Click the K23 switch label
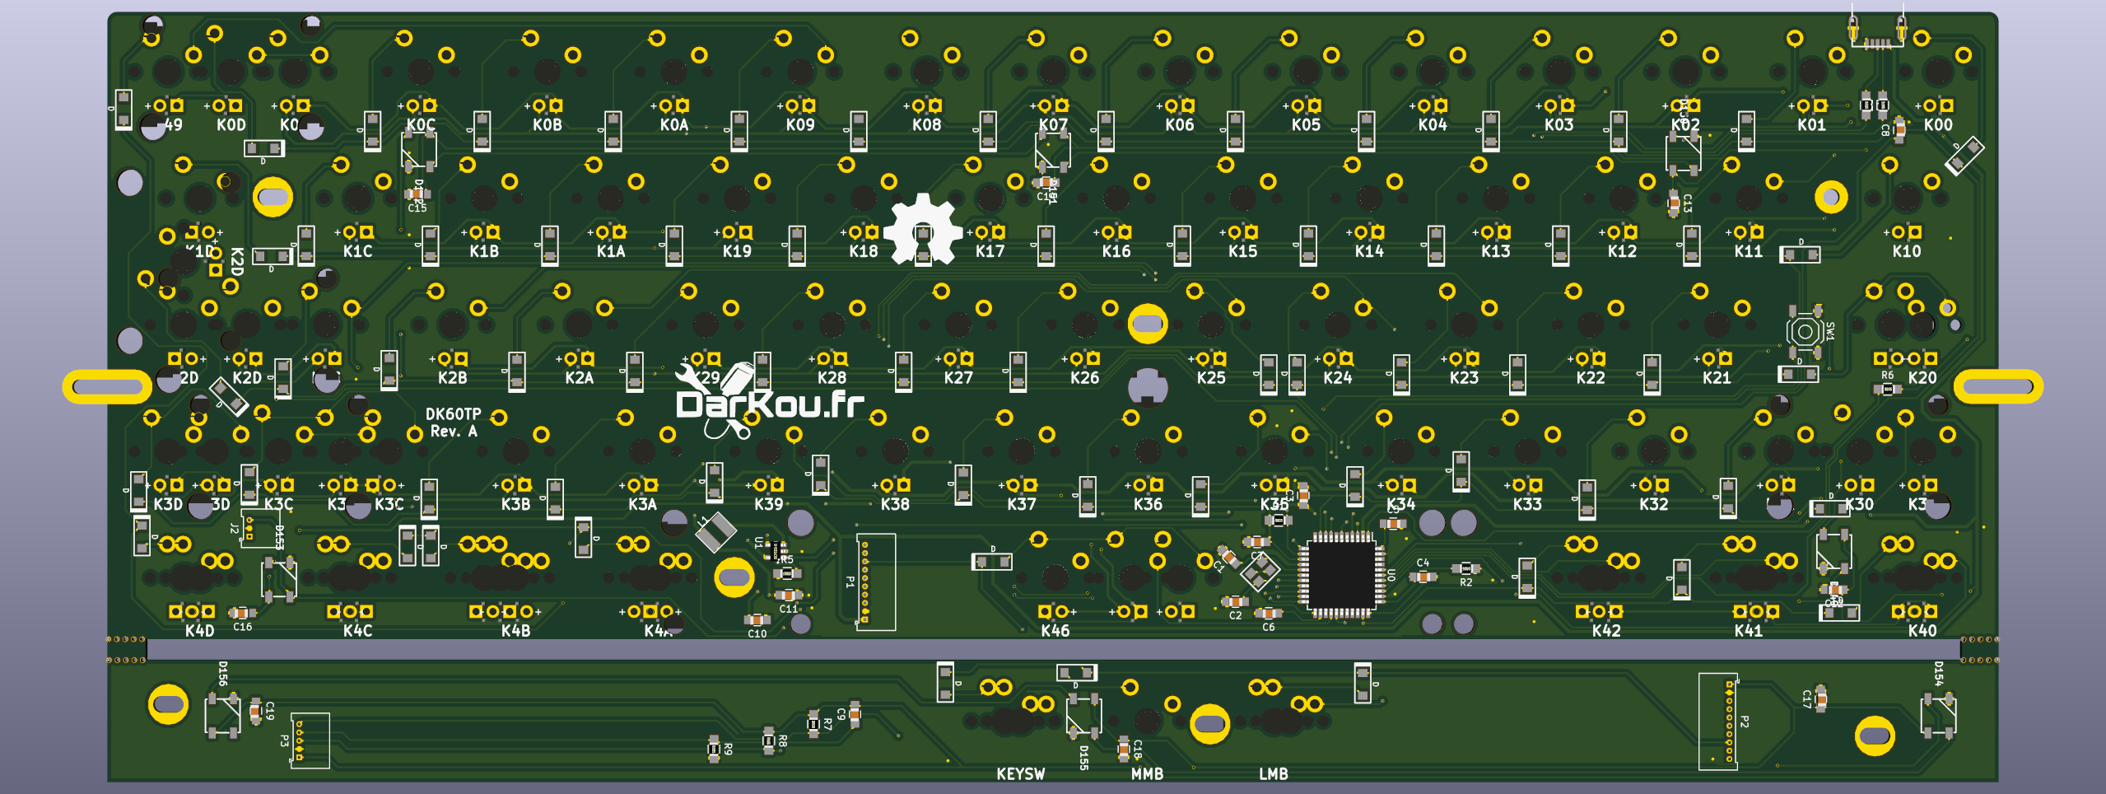This screenshot has width=2106, height=794. (x=1464, y=378)
